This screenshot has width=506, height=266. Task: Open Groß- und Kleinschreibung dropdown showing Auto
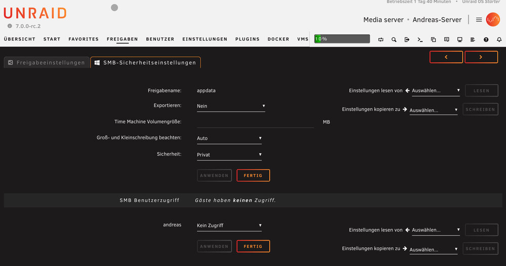coord(229,138)
